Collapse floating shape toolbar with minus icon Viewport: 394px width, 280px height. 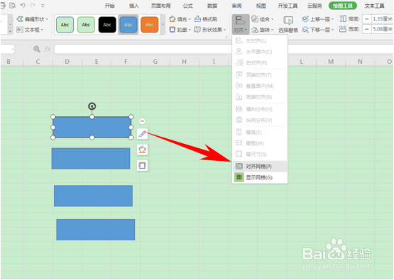[x=142, y=121]
